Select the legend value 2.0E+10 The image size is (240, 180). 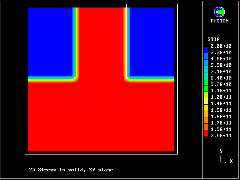tap(221, 46)
